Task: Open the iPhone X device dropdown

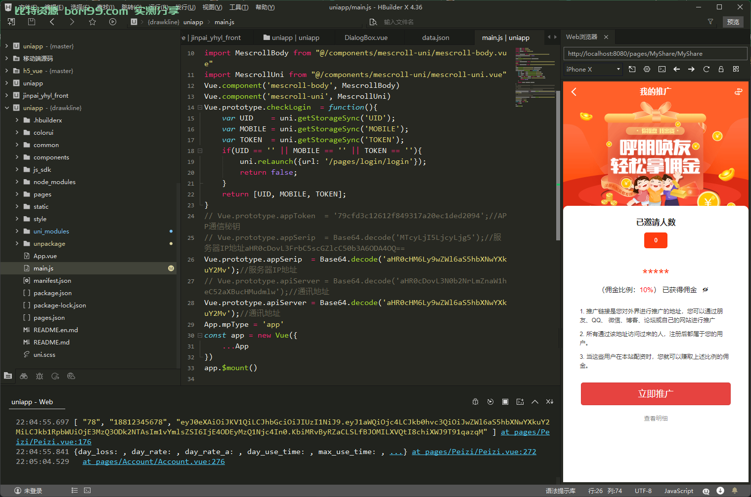Action: pos(593,69)
